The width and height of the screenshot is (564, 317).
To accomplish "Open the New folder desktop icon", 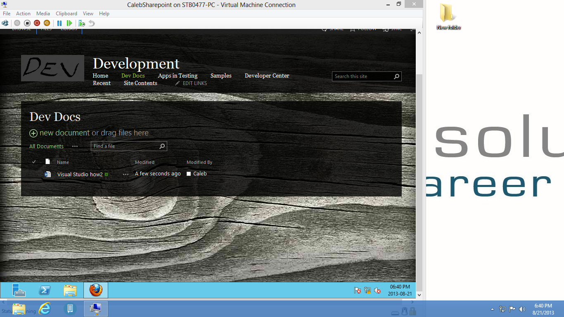I will [x=448, y=17].
